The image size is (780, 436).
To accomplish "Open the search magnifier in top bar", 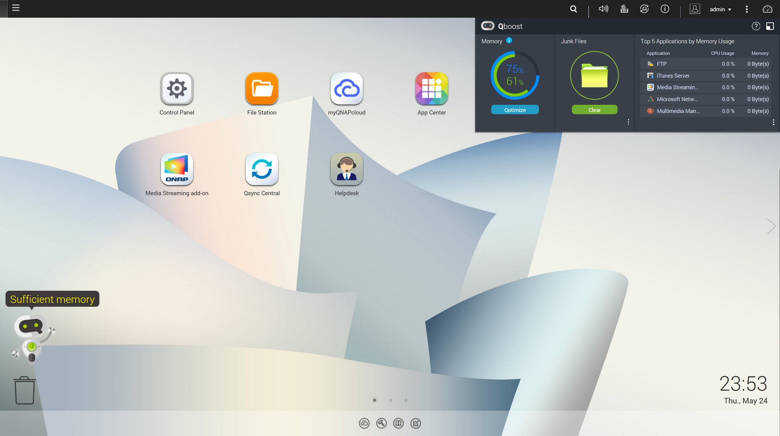I will tap(573, 9).
